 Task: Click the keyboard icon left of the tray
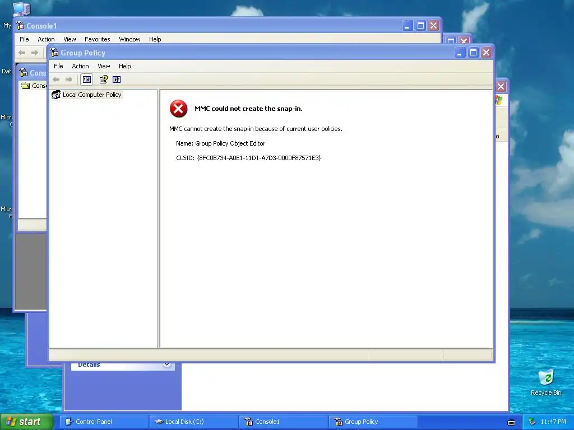[x=511, y=422]
